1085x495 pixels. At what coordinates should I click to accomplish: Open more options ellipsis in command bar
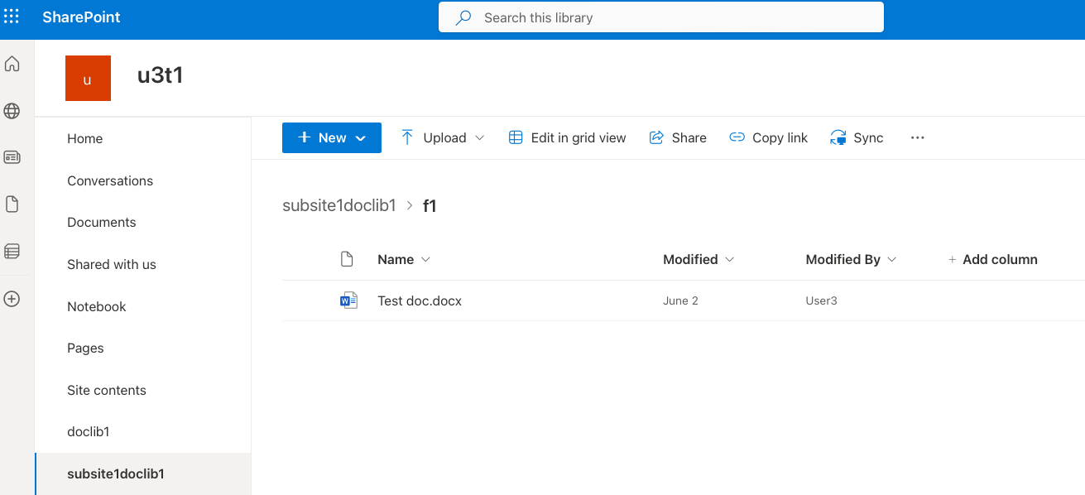point(917,138)
